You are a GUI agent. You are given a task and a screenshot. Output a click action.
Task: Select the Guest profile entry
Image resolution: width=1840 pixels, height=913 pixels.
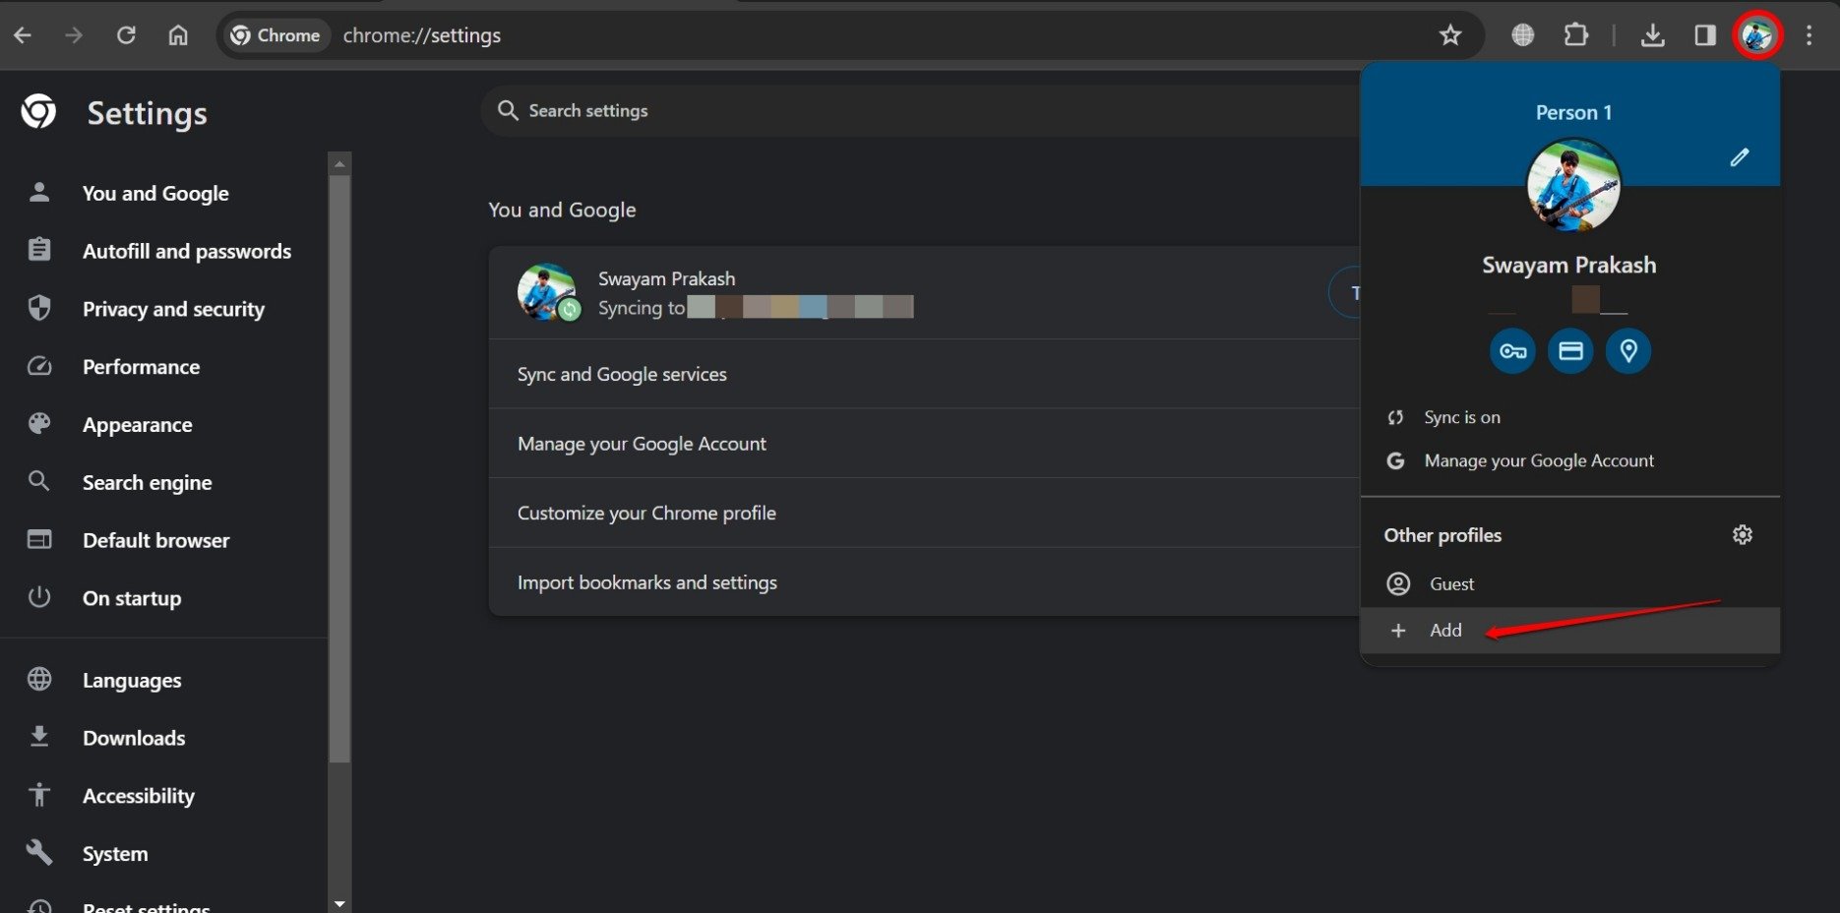coord(1451,582)
